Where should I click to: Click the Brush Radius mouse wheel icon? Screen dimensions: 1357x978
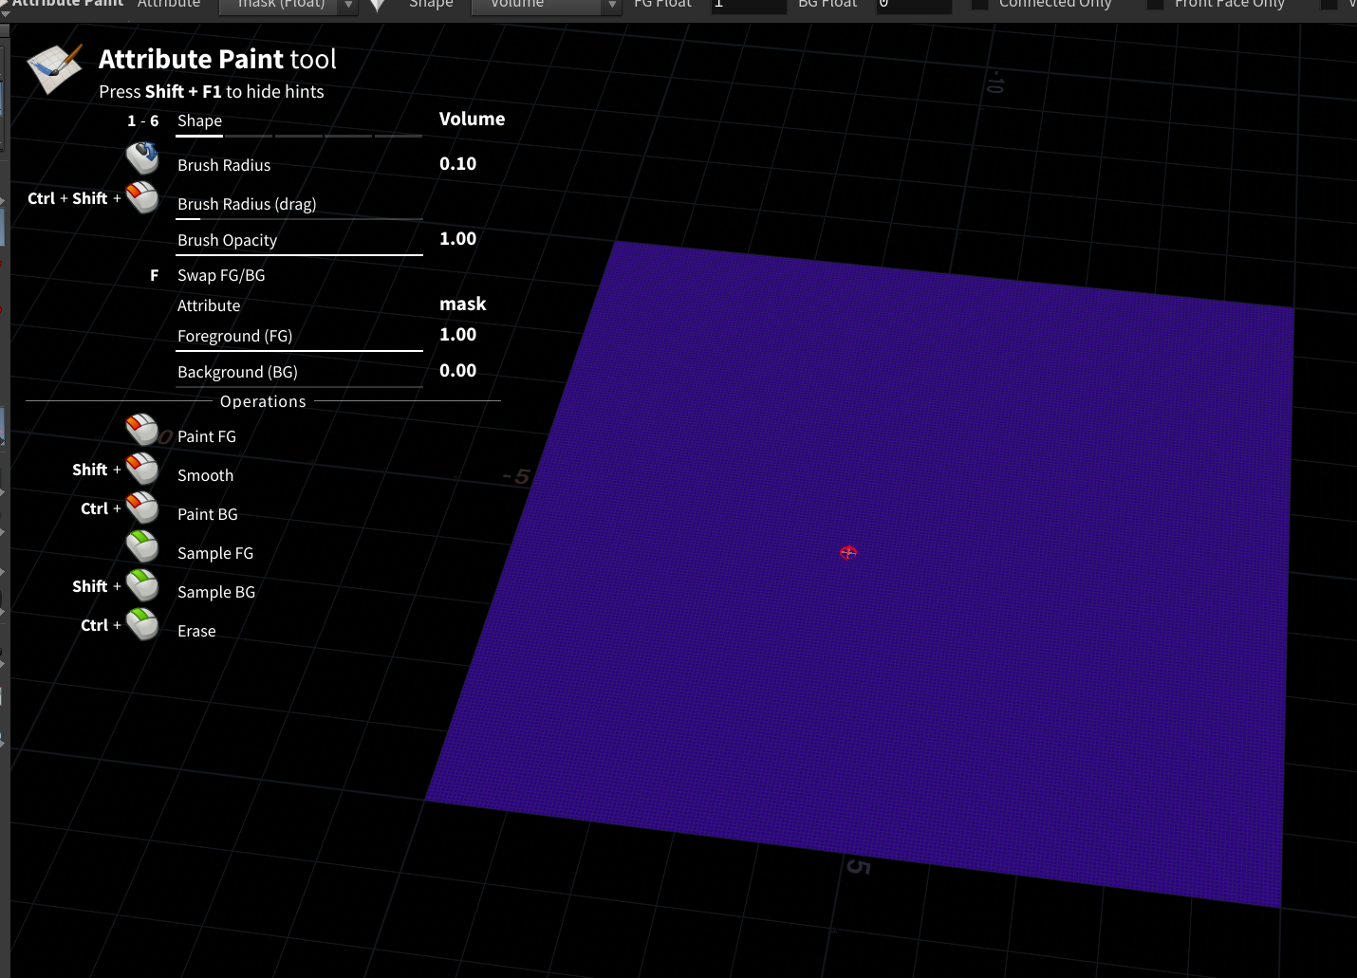[142, 157]
